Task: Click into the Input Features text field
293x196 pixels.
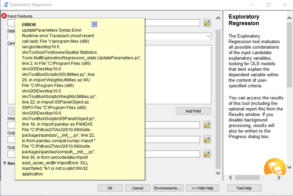Action: pyautogui.click(x=172, y=23)
